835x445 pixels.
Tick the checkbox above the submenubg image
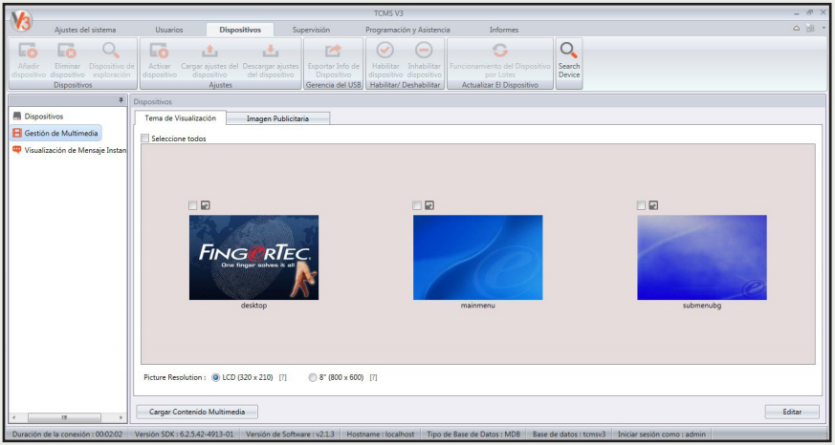point(641,205)
